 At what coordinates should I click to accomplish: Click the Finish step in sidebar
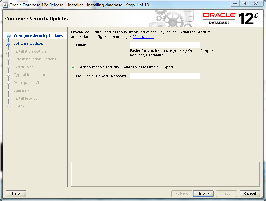click(19, 106)
